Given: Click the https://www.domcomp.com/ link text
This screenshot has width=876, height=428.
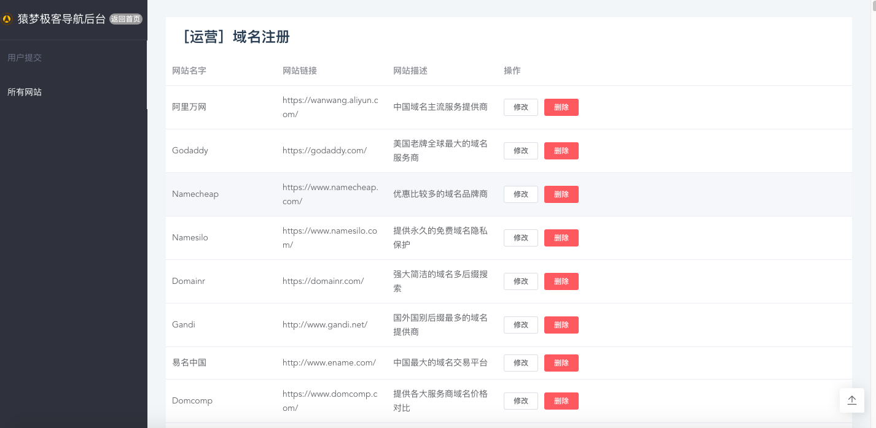Looking at the screenshot, I should point(330,401).
